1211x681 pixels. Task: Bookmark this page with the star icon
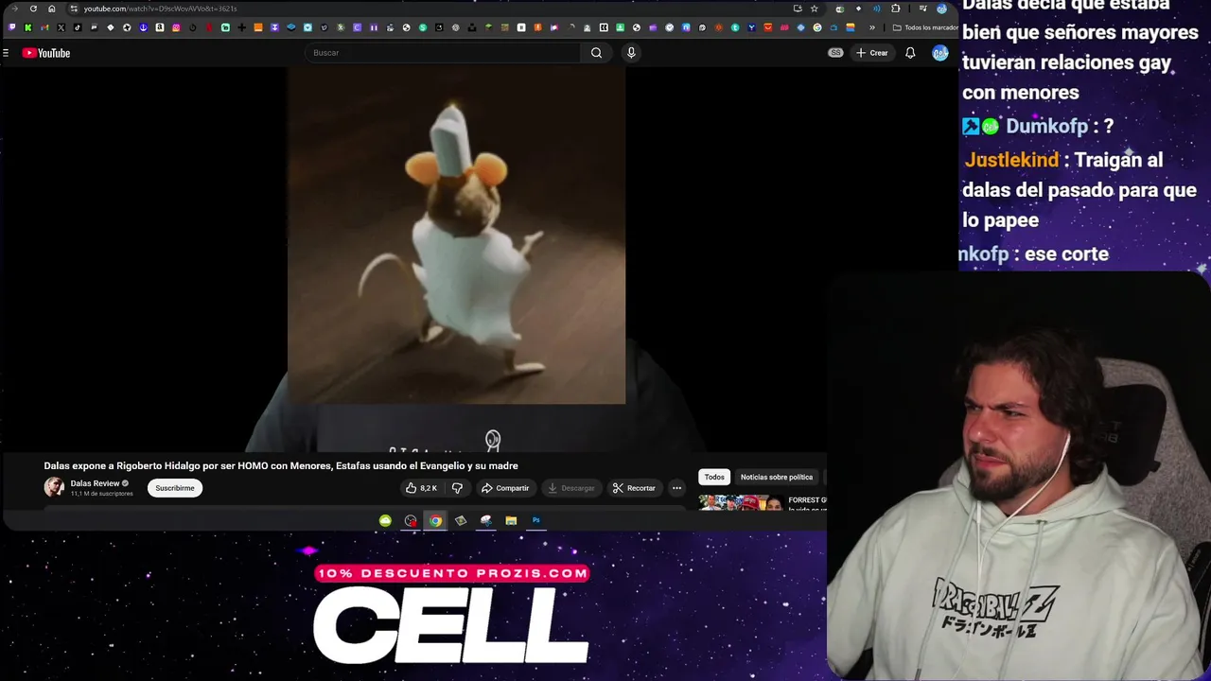pos(815,9)
